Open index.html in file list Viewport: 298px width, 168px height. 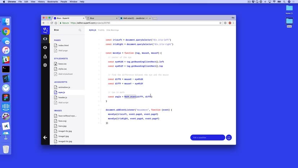(63, 45)
